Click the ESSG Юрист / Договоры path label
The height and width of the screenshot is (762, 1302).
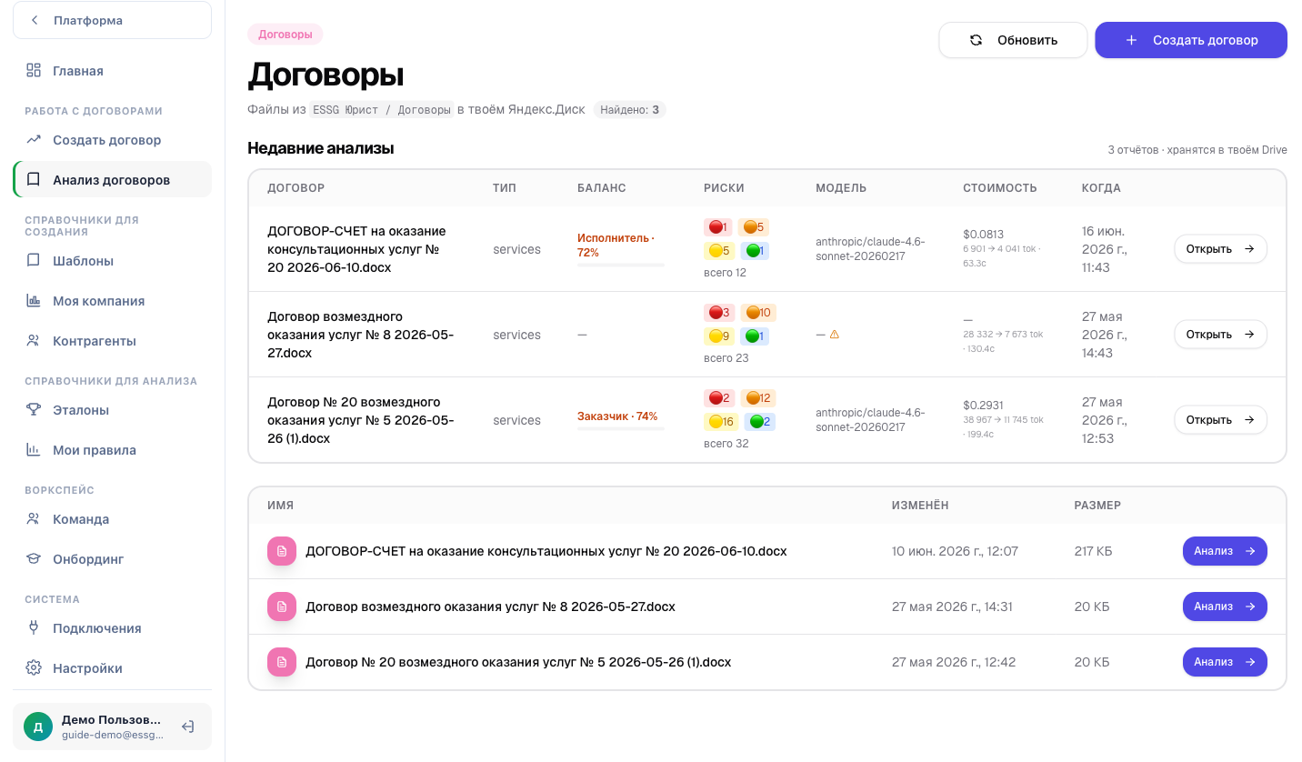[381, 110]
